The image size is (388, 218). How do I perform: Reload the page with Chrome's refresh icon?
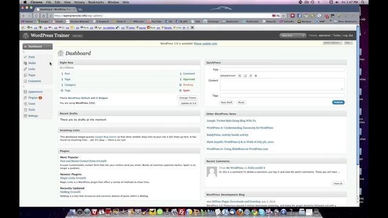point(36,16)
